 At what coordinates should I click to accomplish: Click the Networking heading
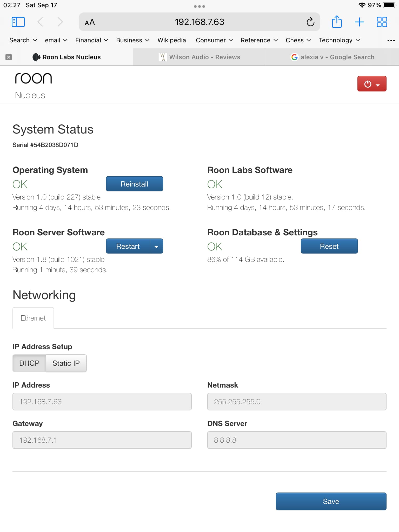[x=44, y=295]
